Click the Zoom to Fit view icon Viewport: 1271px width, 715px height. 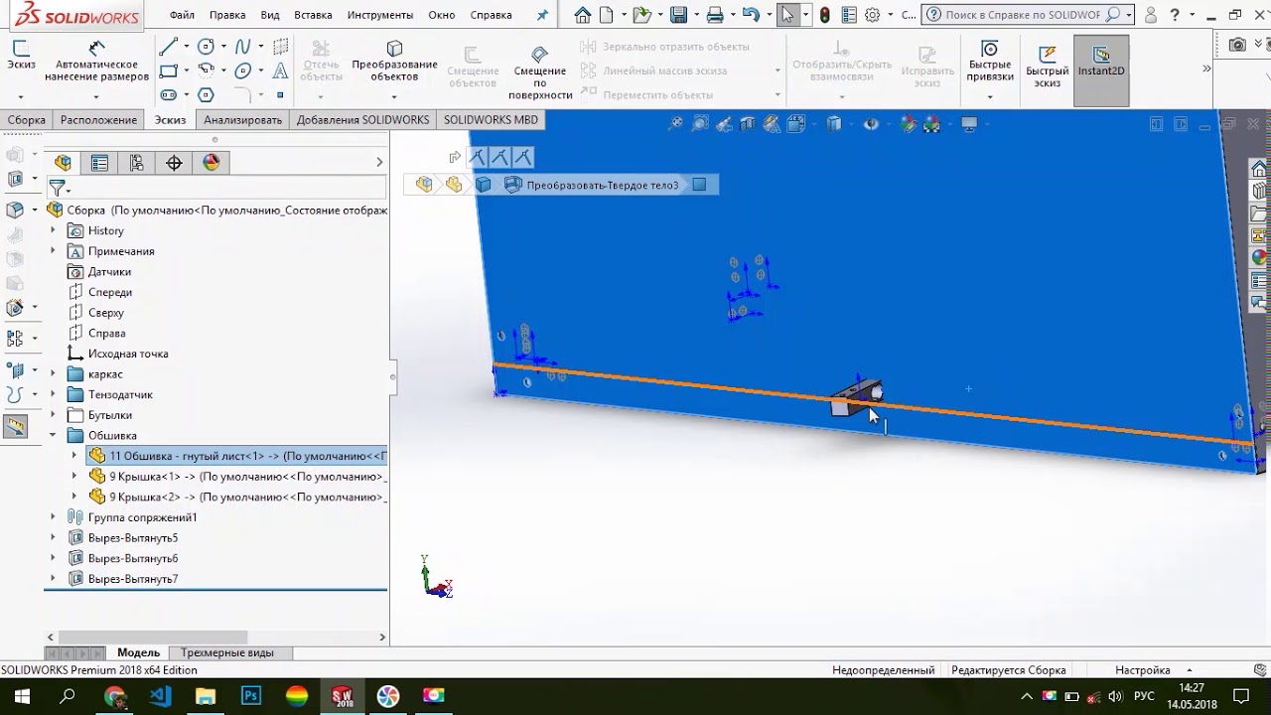[x=676, y=124]
